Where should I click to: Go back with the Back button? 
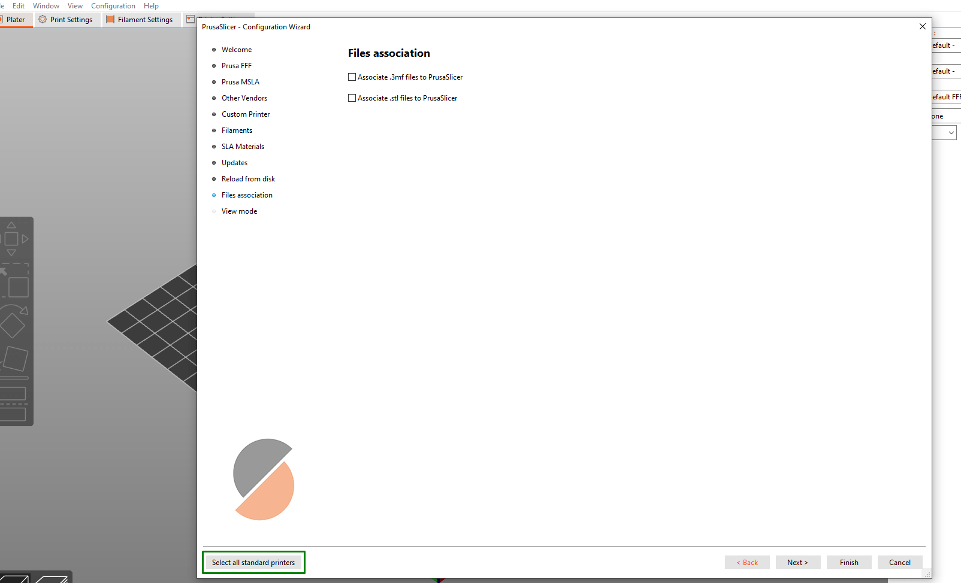(x=747, y=563)
